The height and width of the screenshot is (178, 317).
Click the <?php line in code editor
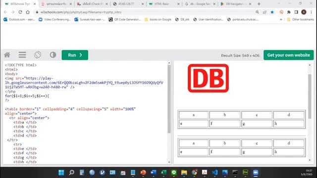coord(10,91)
